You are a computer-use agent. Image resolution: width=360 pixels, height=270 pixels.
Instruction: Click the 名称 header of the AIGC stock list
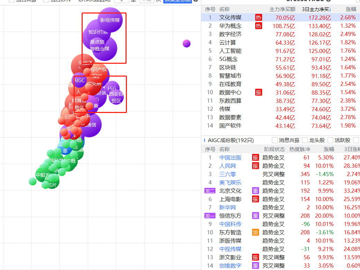pos(224,149)
